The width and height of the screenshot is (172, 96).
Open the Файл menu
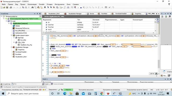pyautogui.click(x=3, y=4)
